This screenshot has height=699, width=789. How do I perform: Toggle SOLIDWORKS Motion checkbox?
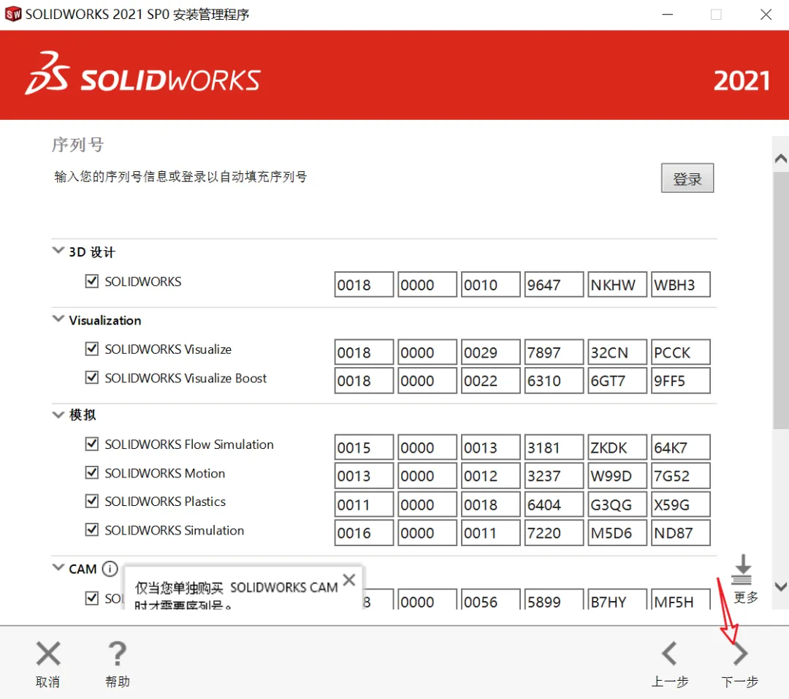[x=91, y=472]
